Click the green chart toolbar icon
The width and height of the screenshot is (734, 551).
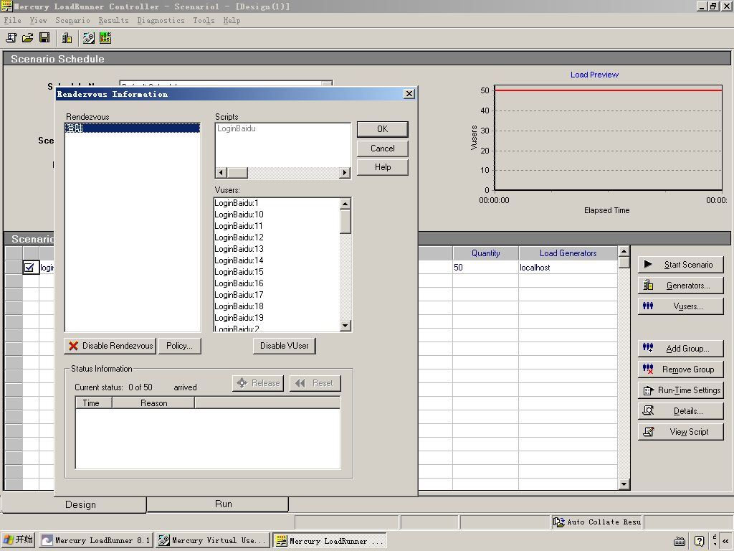click(105, 38)
